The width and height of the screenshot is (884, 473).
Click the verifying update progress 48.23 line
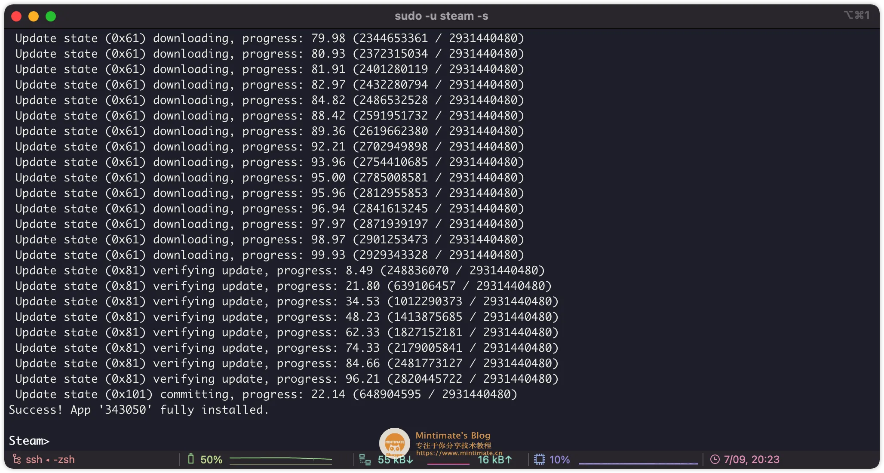tap(287, 317)
